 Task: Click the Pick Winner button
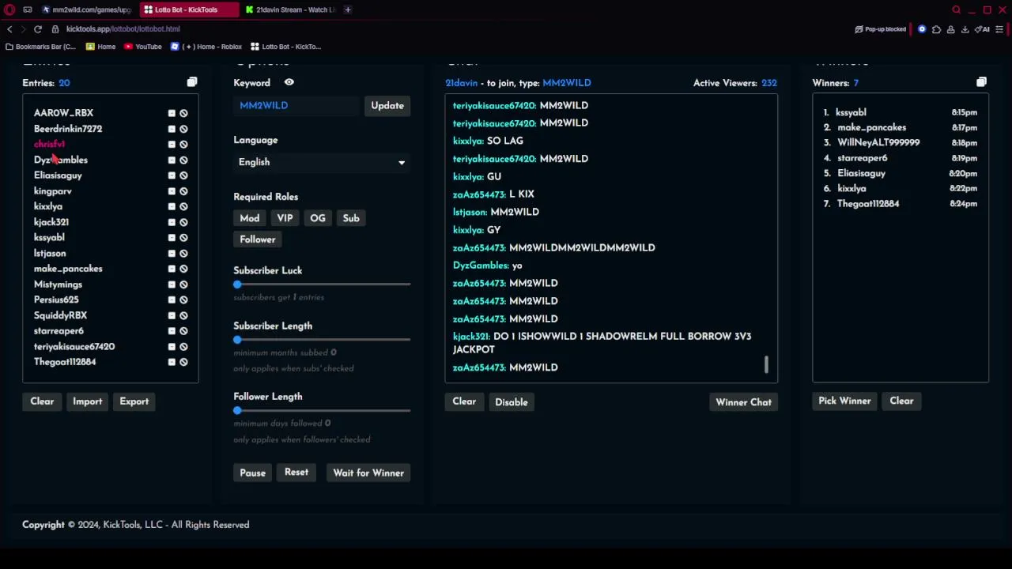pyautogui.click(x=844, y=401)
